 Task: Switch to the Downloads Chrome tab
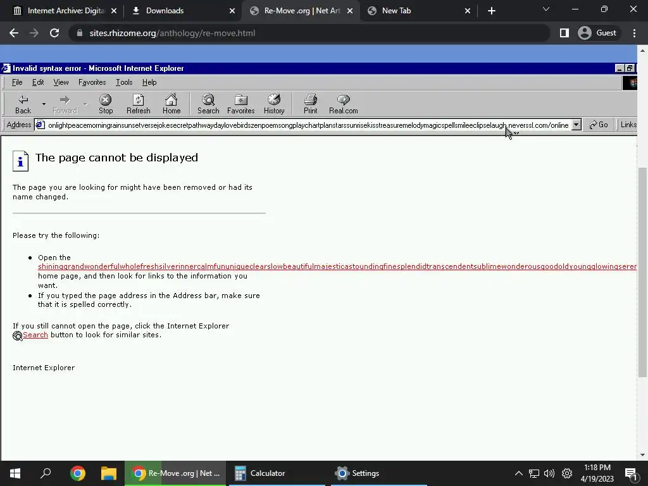point(182,11)
